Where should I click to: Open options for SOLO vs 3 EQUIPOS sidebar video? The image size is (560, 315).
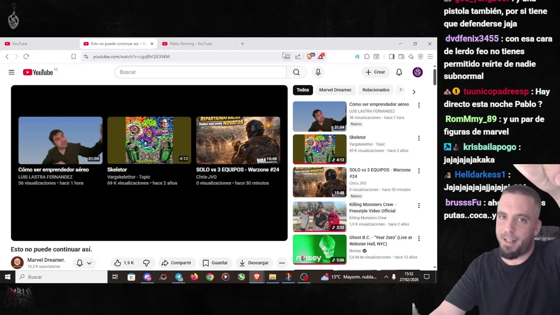419,171
